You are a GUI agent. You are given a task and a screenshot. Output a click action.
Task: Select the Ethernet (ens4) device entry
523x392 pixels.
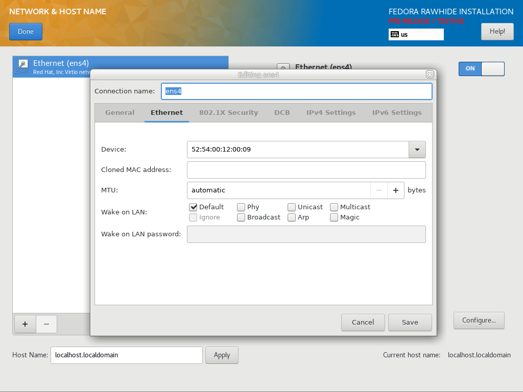(121, 67)
